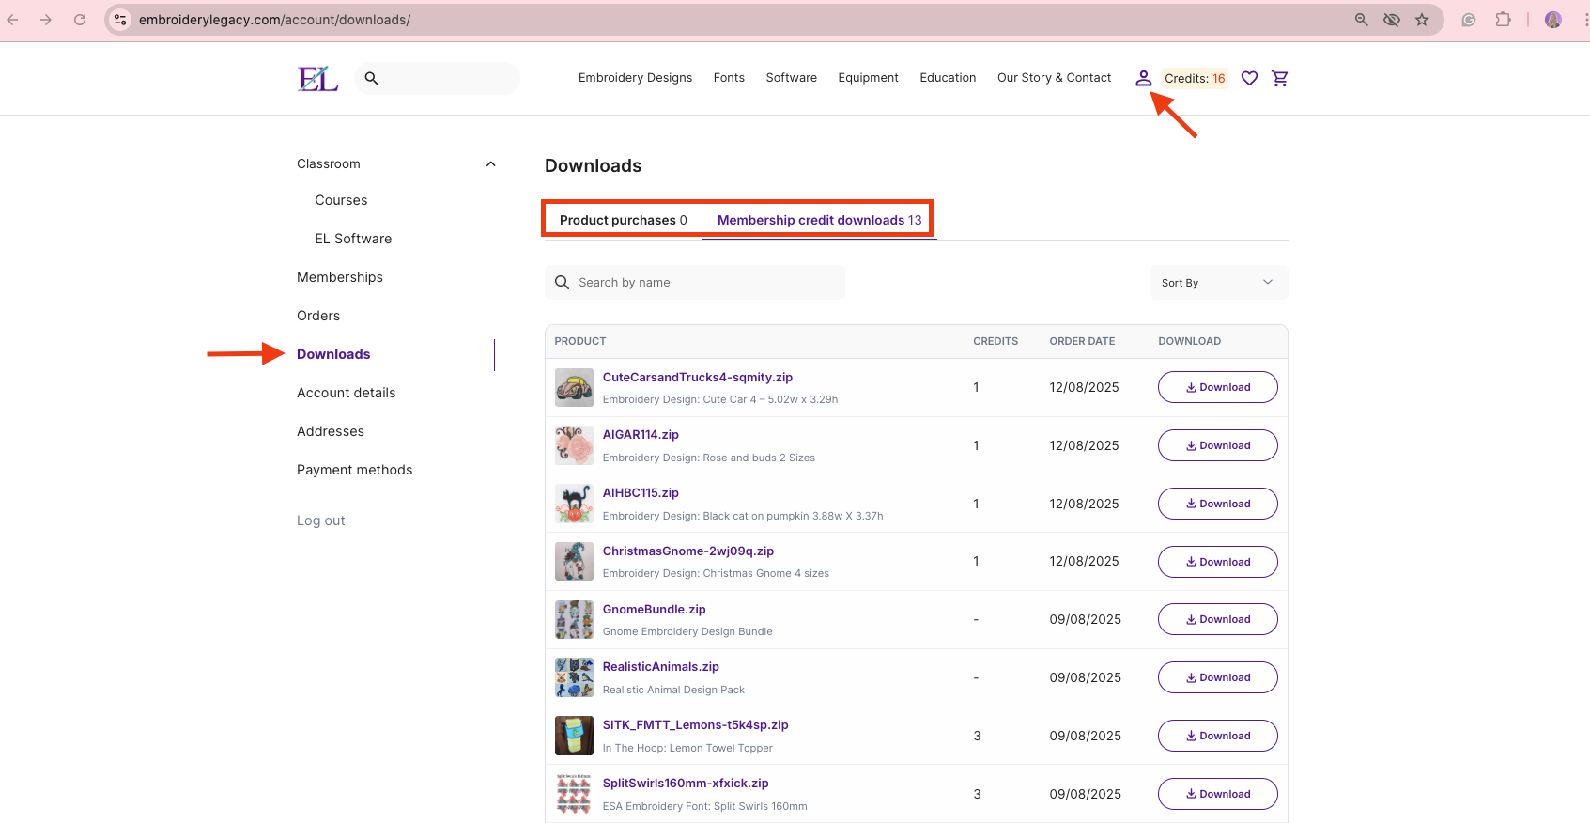The width and height of the screenshot is (1590, 823).
Task: Download ChristmasGnome-2wj09q.zip
Action: click(x=1217, y=562)
